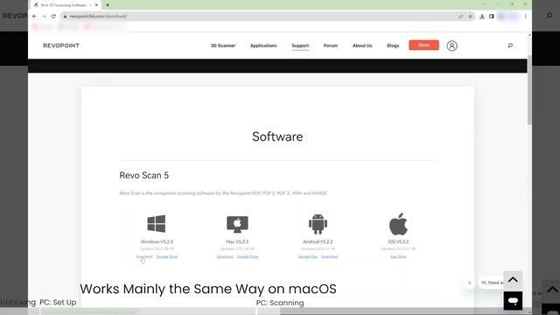560x315 pixels.
Task: Click the REVOPOINT logo in the browser page header
Action: pyautogui.click(x=61, y=45)
